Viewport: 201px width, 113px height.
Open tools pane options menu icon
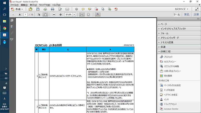[x=198, y=19]
